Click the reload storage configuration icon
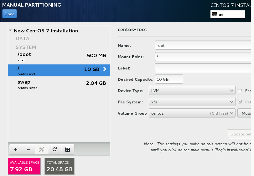254x176 pixels. click(x=54, y=149)
